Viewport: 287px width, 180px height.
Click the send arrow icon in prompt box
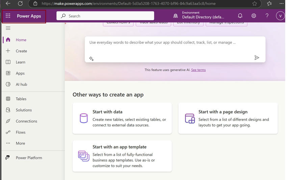click(x=257, y=58)
